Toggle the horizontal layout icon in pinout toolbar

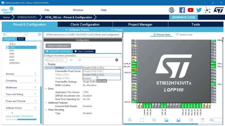click(202, 120)
